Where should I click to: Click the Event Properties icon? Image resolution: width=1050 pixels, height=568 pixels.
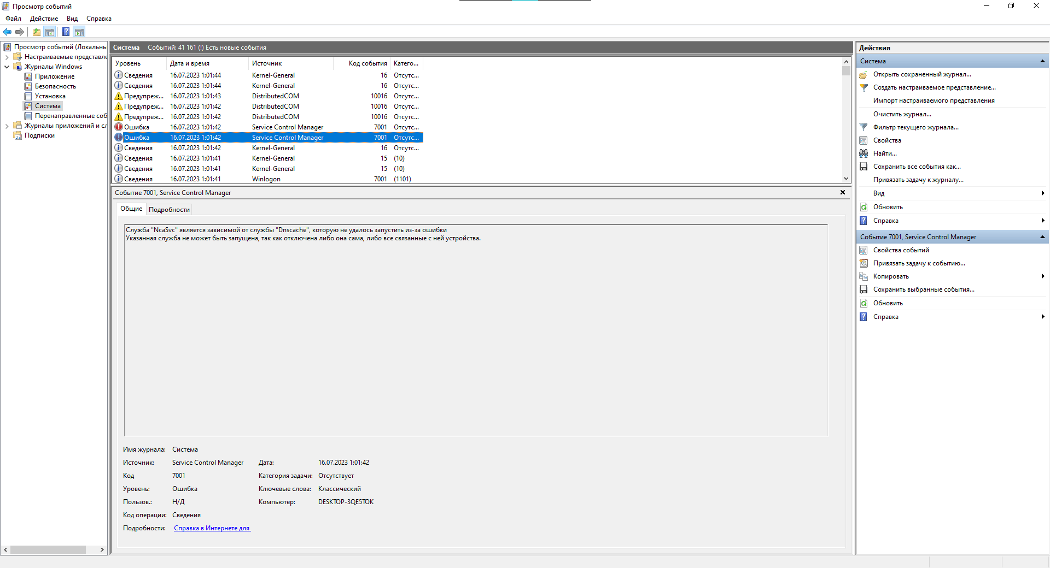[864, 250]
